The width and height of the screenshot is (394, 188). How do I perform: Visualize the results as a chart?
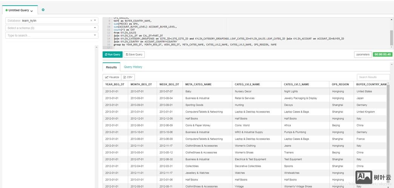112,77
